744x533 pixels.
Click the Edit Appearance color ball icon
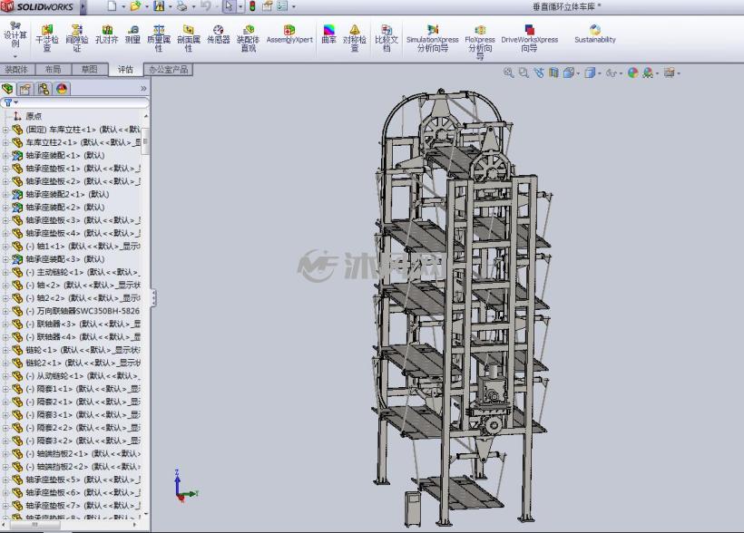pyautogui.click(x=633, y=73)
